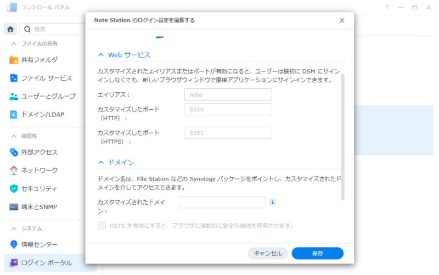The width and height of the screenshot is (439, 275).
Task: Click the キャンセル (Cancel) button
Action: 268,253
